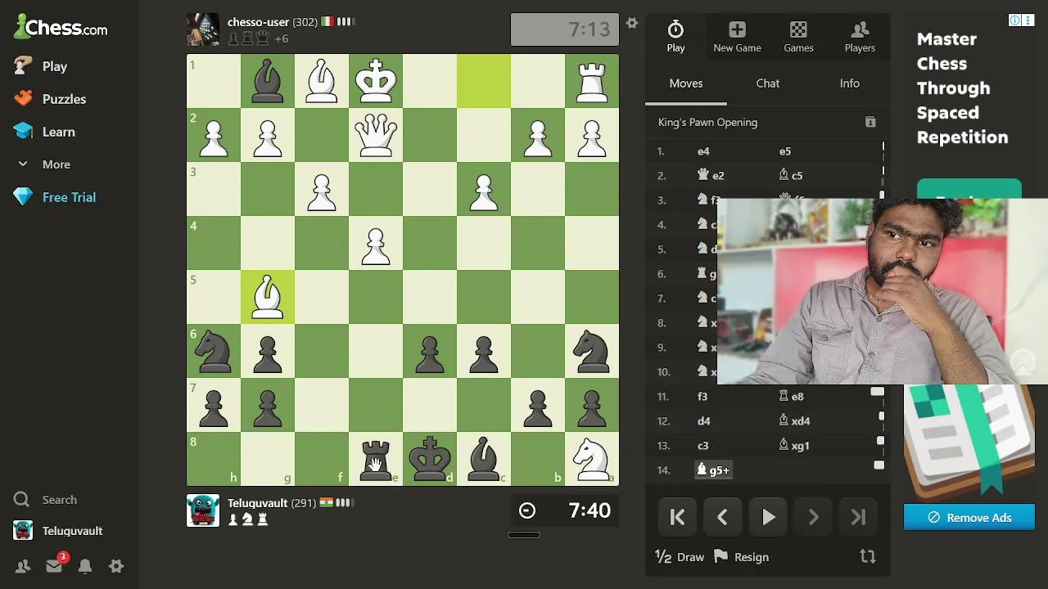Click the black bishop on g1

(268, 81)
